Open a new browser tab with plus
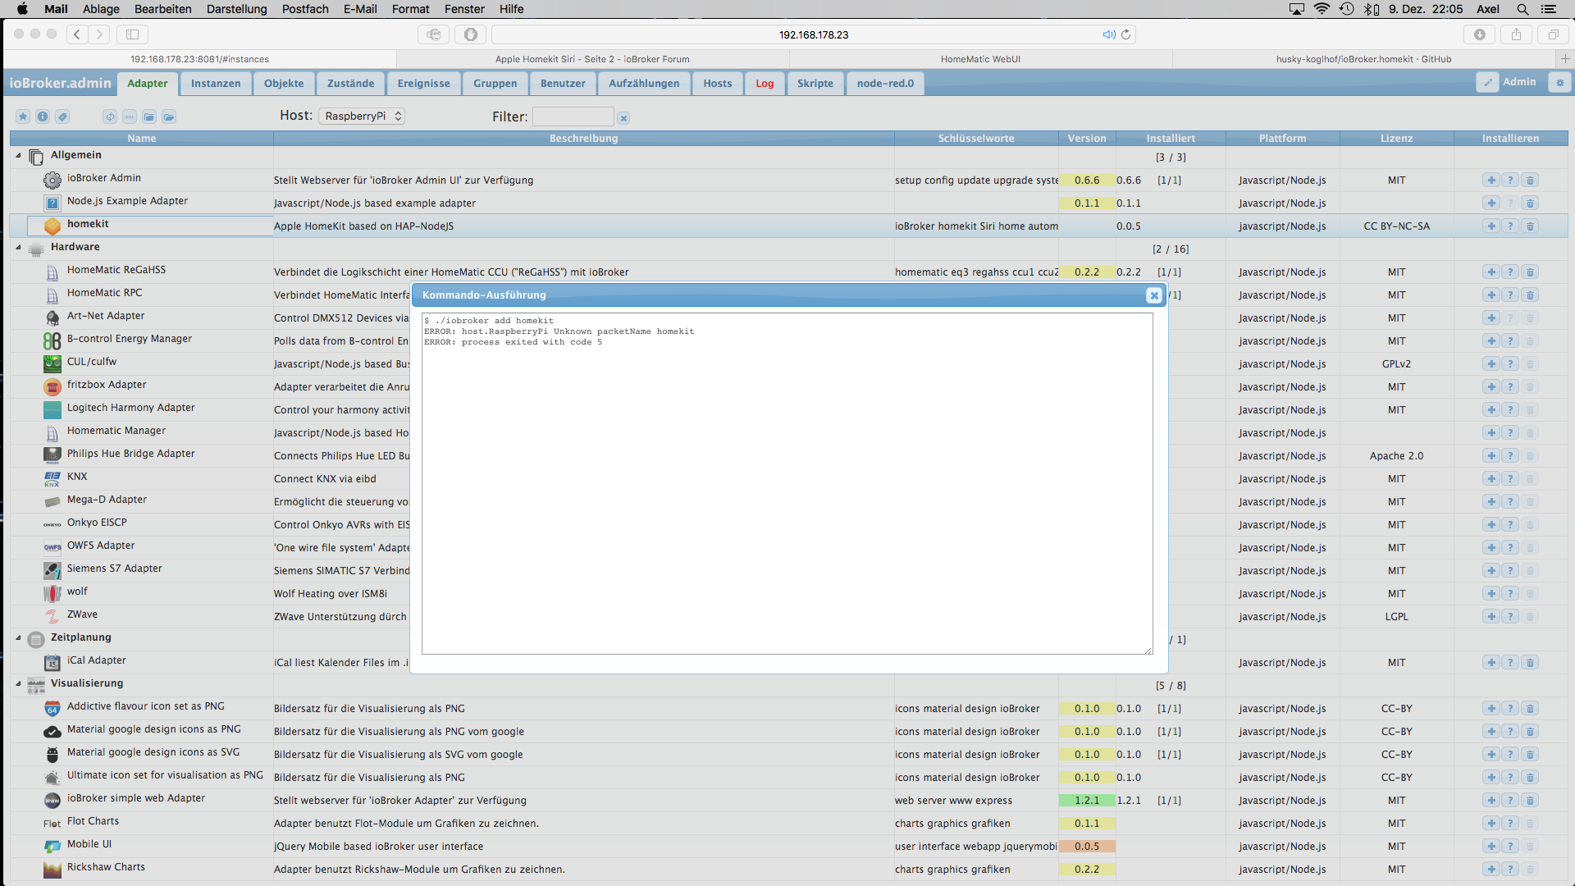The width and height of the screenshot is (1575, 886). (1565, 59)
